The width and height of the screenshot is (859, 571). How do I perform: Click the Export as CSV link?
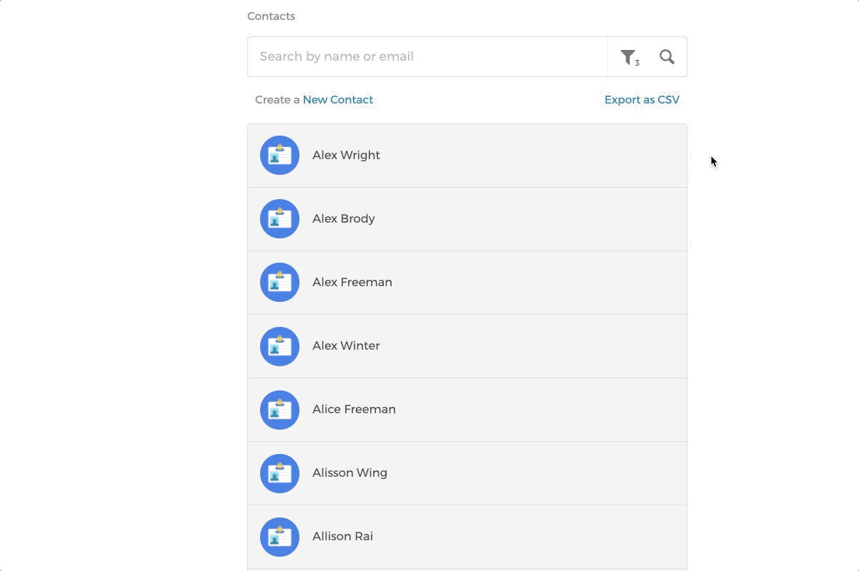(x=642, y=100)
